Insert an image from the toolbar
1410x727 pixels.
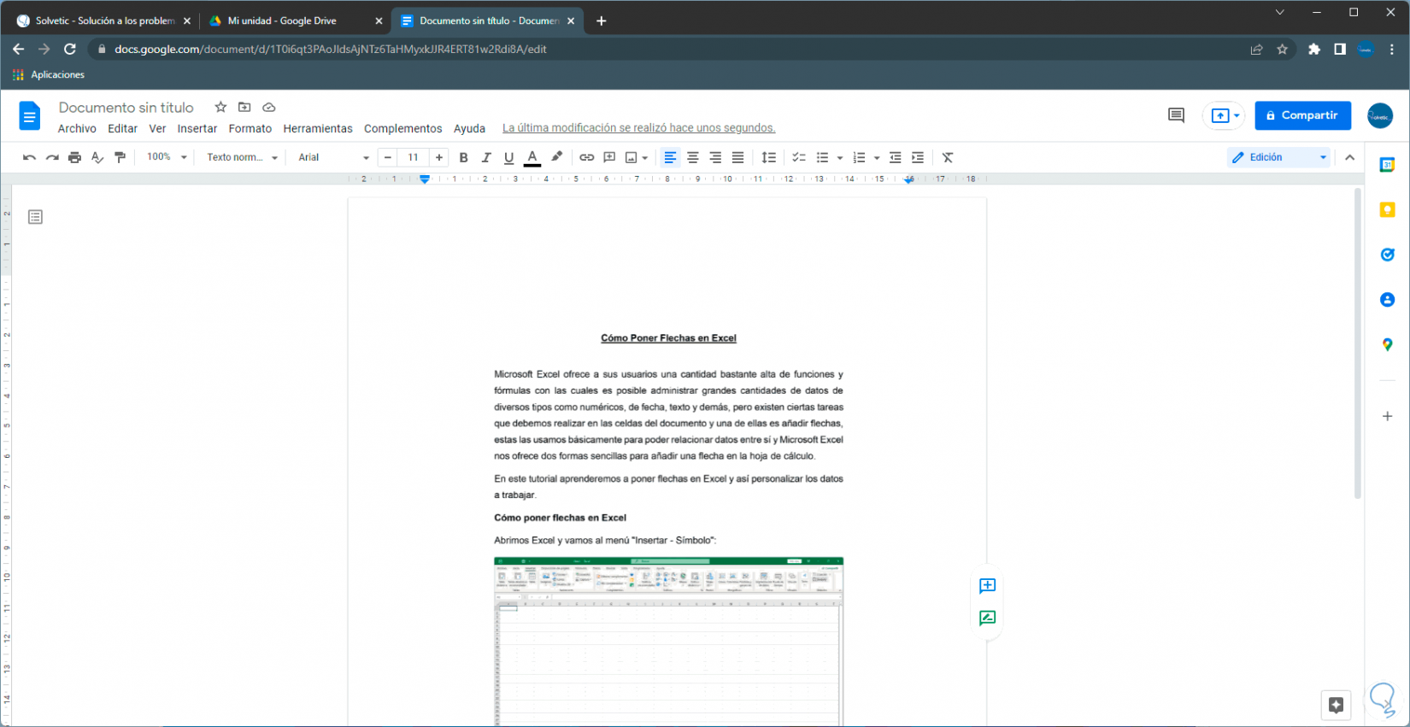point(632,157)
